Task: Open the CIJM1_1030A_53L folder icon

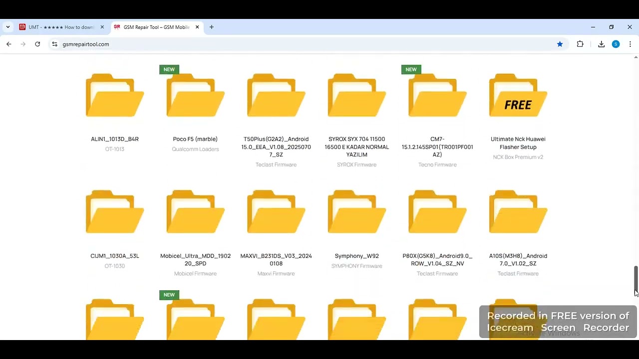Action: click(x=115, y=212)
